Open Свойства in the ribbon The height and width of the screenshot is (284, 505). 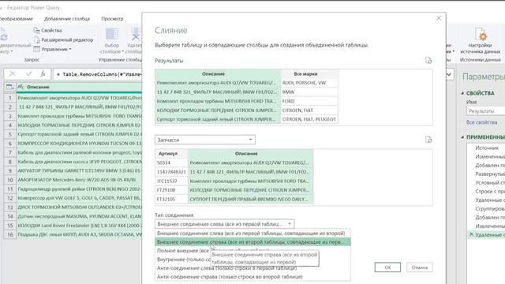click(47, 30)
